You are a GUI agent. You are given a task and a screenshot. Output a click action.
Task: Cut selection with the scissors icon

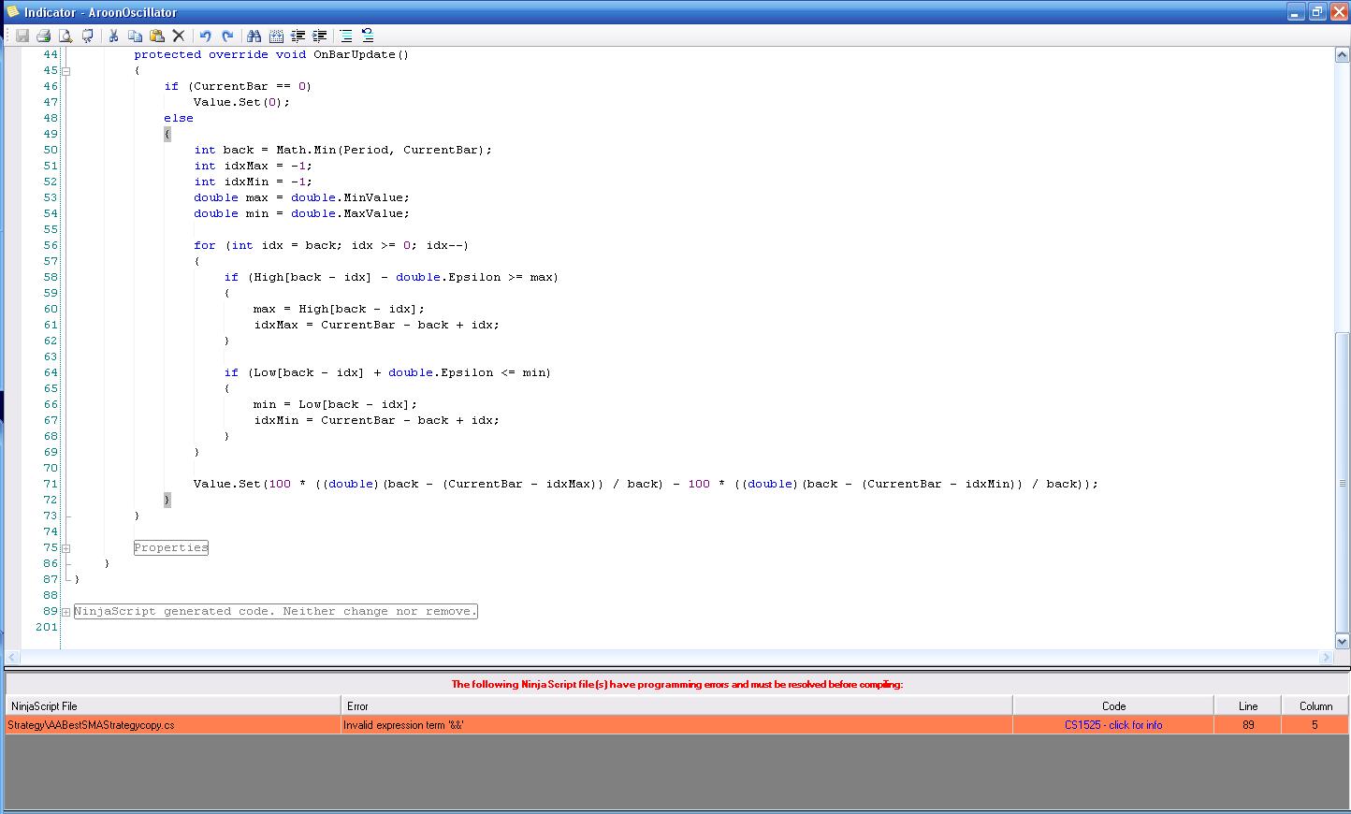113,36
